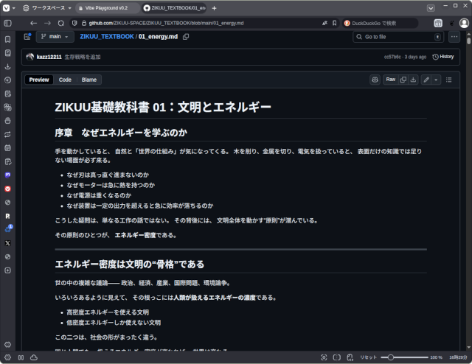Screen dimensions: 472x364
Task: Click the pencil edit file icon
Action: (x=426, y=80)
